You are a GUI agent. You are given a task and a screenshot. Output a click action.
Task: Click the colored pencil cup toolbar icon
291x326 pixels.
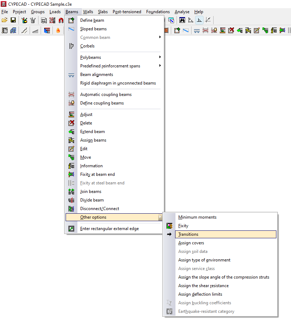tap(24, 20)
